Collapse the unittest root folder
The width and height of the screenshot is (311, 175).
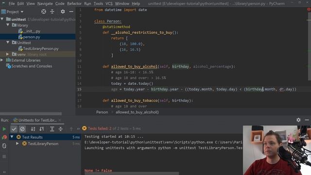2,19
